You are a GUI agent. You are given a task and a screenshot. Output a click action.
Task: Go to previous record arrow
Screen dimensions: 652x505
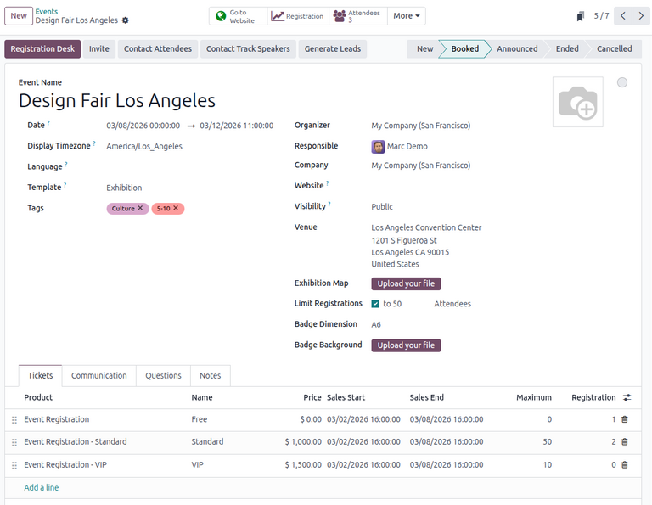point(623,16)
